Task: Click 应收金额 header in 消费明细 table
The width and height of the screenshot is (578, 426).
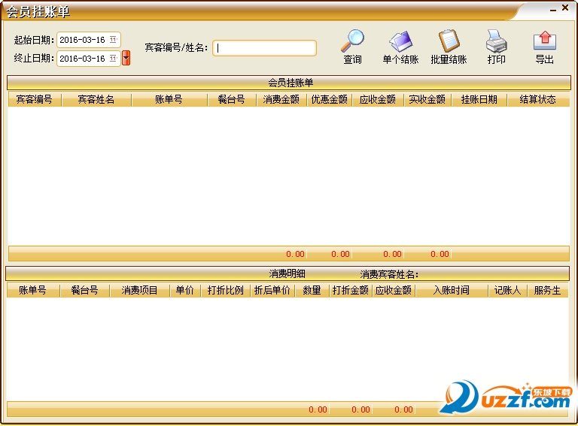Action: pyautogui.click(x=394, y=290)
